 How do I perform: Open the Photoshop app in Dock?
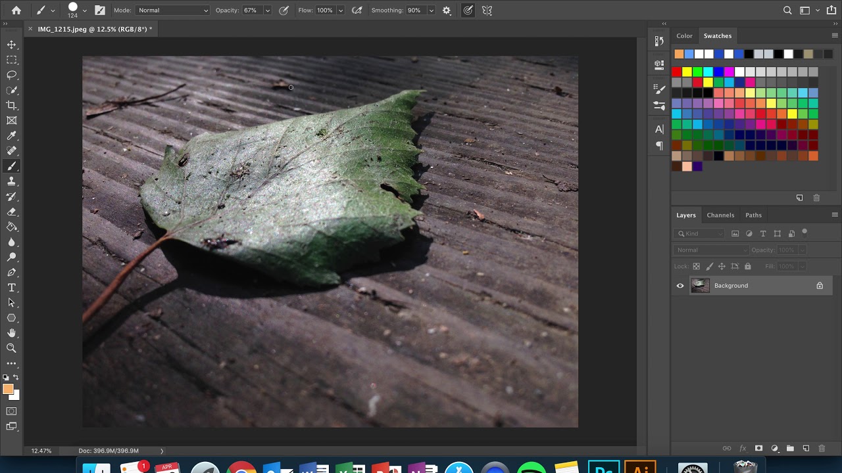(603, 468)
